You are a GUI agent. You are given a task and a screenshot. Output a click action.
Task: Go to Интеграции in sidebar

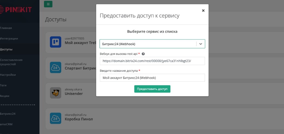9,39
